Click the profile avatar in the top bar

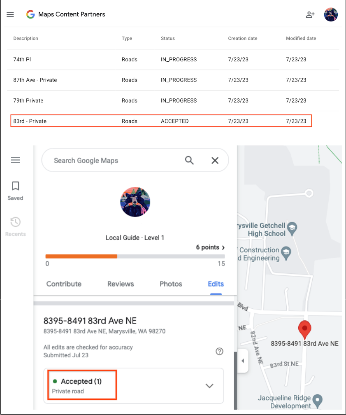[x=331, y=14]
